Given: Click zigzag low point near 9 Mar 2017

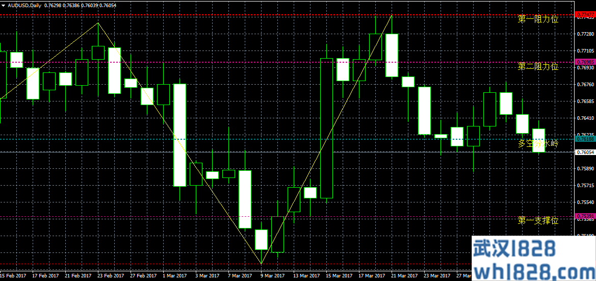Looking at the screenshot, I should [x=262, y=264].
